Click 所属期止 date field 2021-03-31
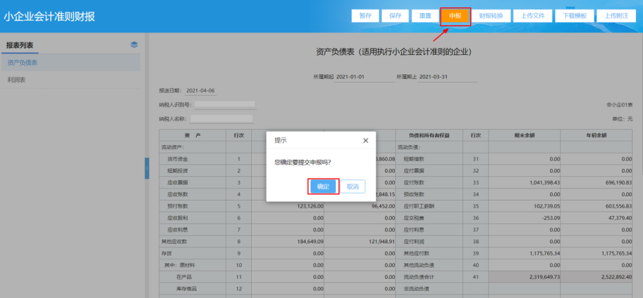 coord(447,77)
